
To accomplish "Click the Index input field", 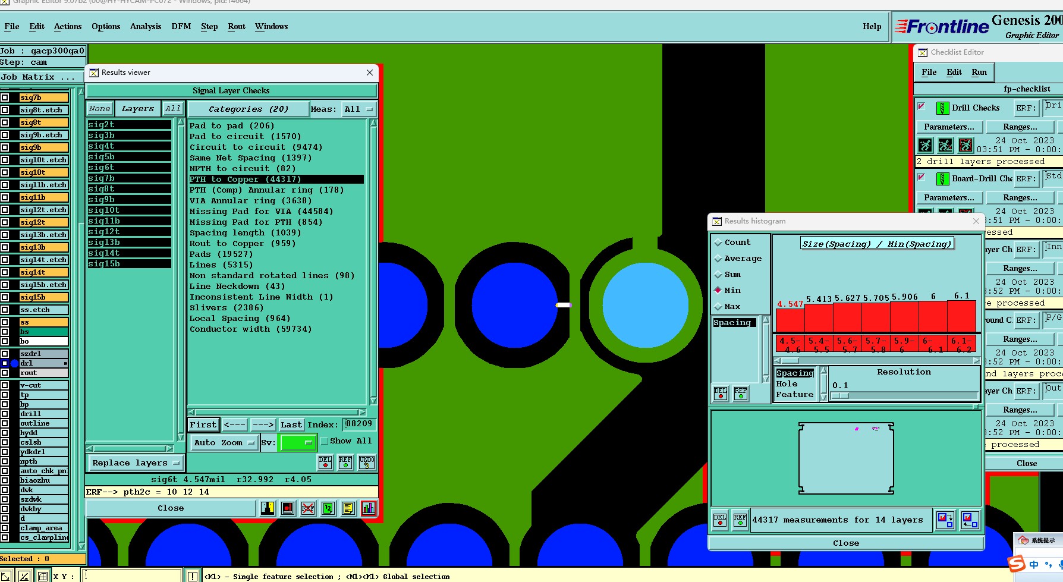I will 359,424.
